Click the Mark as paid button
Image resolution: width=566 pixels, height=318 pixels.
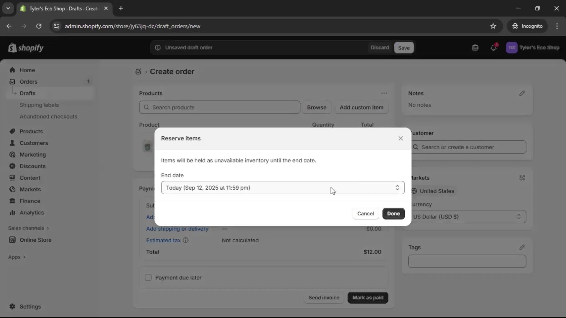(368, 298)
